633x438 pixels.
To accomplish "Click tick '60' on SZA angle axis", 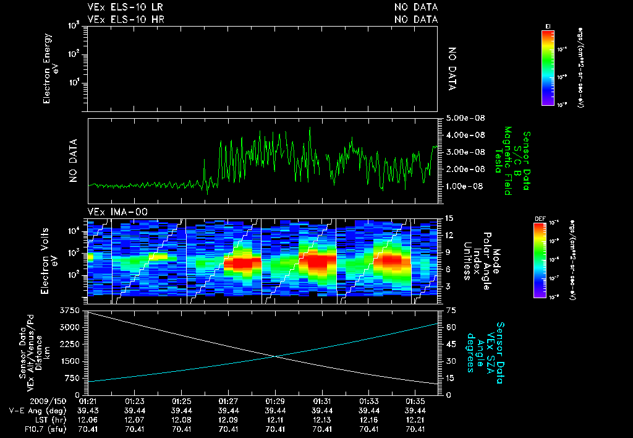I will (451, 327).
